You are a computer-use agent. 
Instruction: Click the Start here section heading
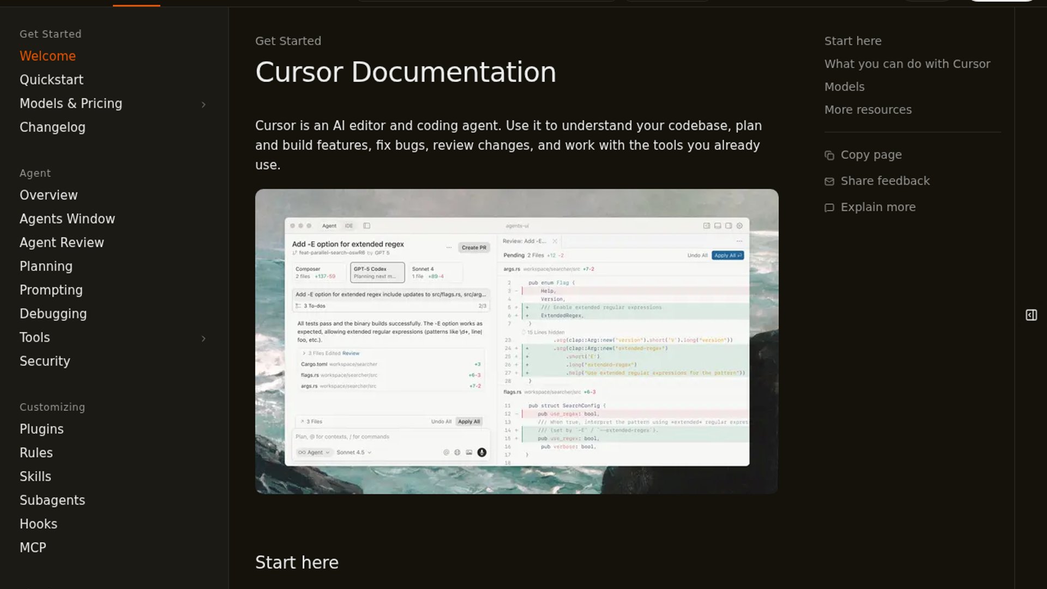click(x=297, y=562)
